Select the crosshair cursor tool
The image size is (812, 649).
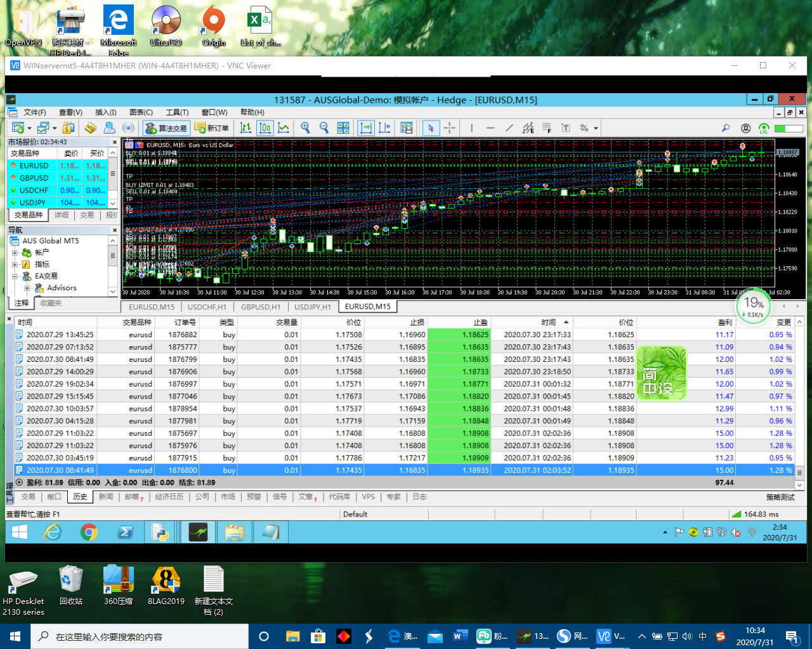450,128
